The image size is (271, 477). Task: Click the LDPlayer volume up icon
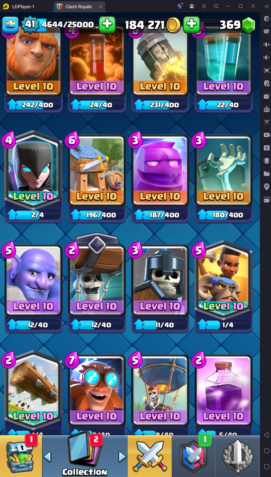pyautogui.click(x=266, y=44)
